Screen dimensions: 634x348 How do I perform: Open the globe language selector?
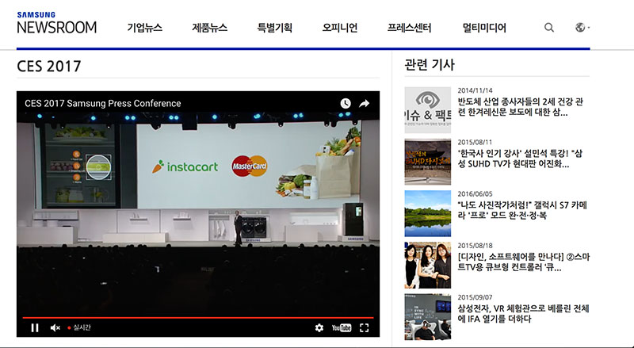[x=582, y=28]
